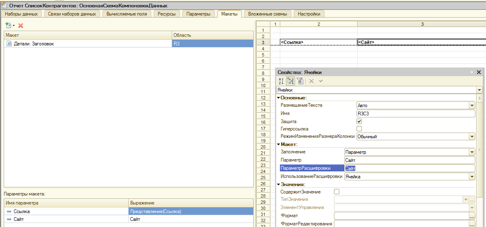Close the Свойства: Ячейки panel
The width and height of the screenshot is (486, 227).
479,72
